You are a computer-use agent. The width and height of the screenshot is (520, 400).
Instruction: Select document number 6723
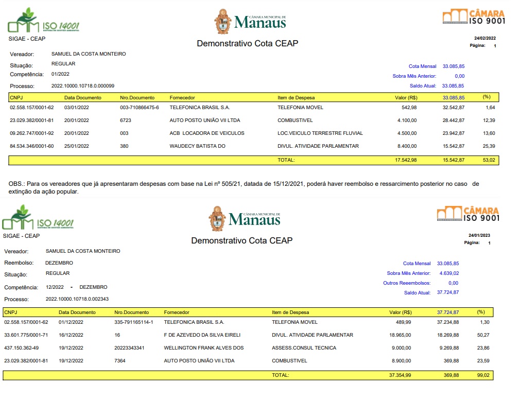126,120
